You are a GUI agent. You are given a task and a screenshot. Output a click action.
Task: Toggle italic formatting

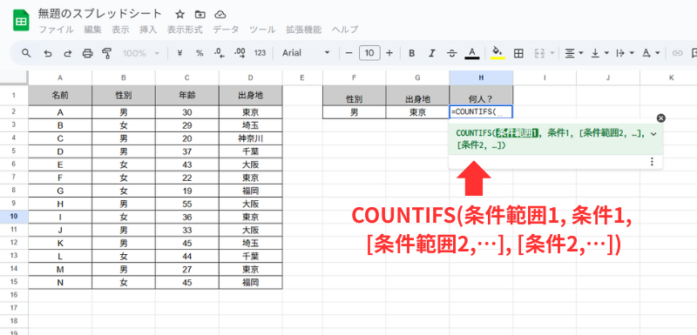(x=431, y=53)
